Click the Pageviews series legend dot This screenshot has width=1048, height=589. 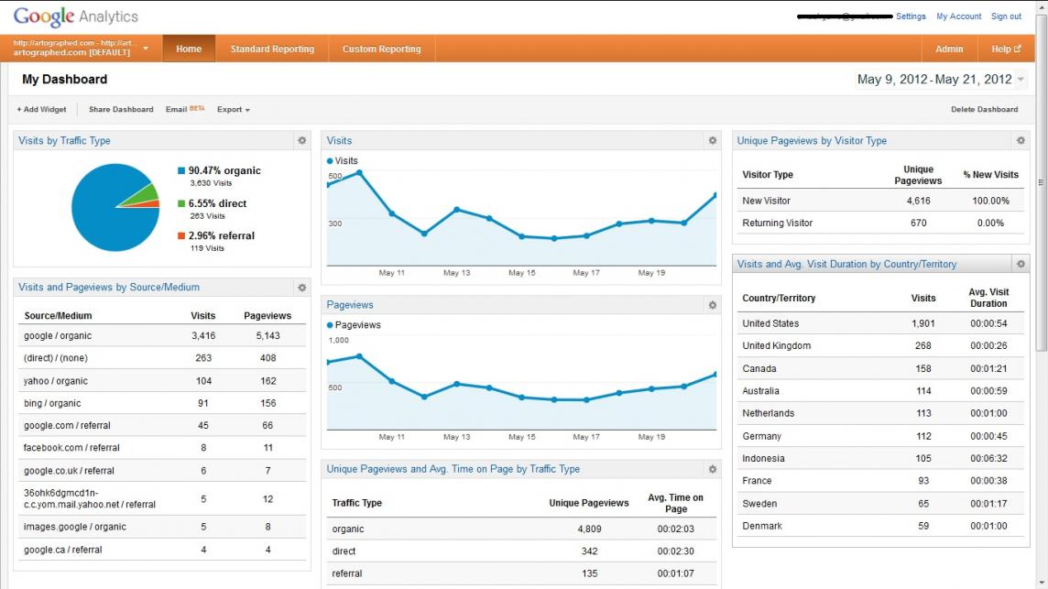330,325
